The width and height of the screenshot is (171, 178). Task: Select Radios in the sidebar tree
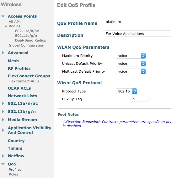point(14,26)
